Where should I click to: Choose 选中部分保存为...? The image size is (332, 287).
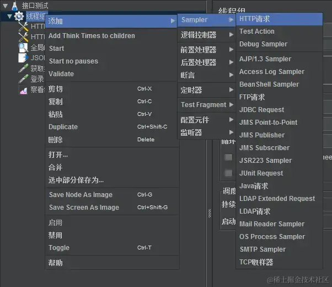point(112,180)
